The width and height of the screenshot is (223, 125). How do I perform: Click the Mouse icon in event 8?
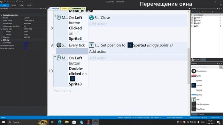59,18
